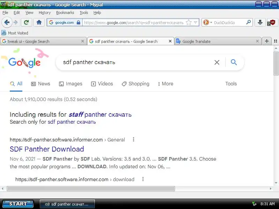Viewport: 279px width, 209px height.
Task: Click the system tray network icon
Action: point(255,204)
